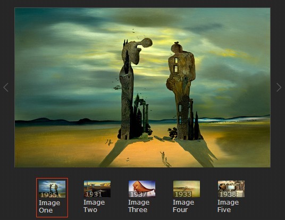Image resolution: width=285 pixels, height=220 pixels.
Task: Select the 1931 melting clocks thumbnail
Action: 97,189
